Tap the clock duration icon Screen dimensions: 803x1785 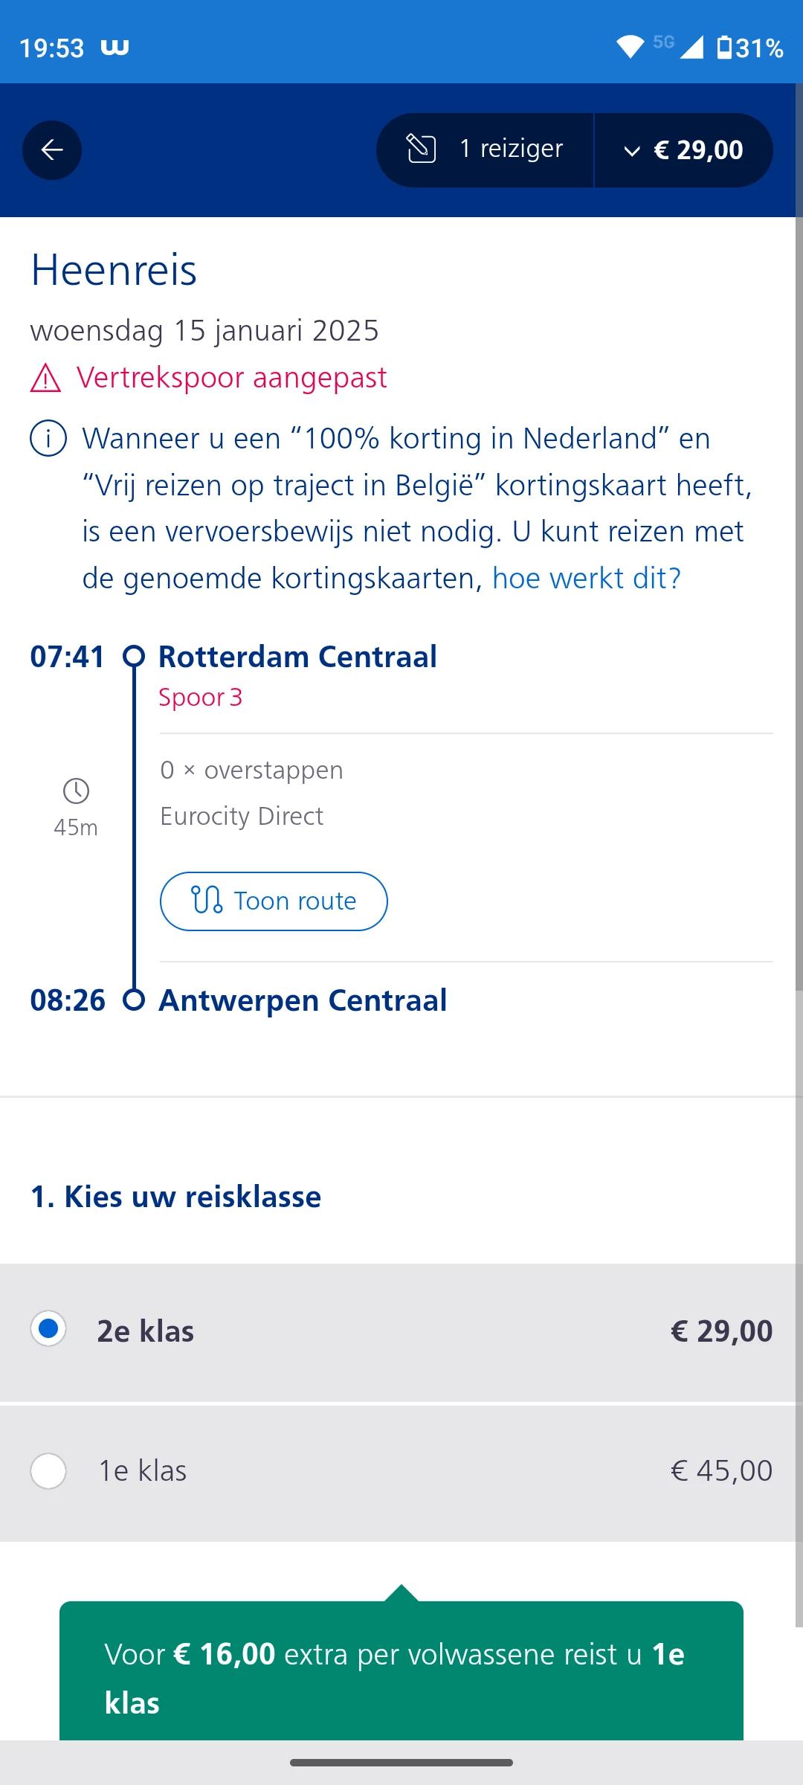(x=76, y=791)
